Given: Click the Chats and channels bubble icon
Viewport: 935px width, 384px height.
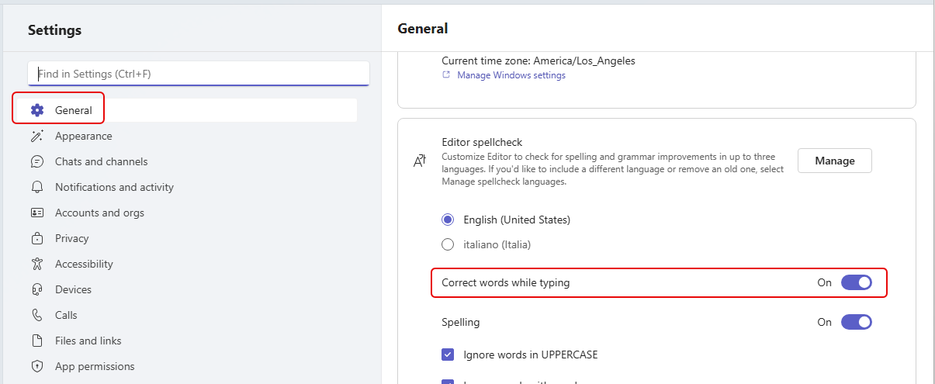Looking at the screenshot, I should 37,161.
